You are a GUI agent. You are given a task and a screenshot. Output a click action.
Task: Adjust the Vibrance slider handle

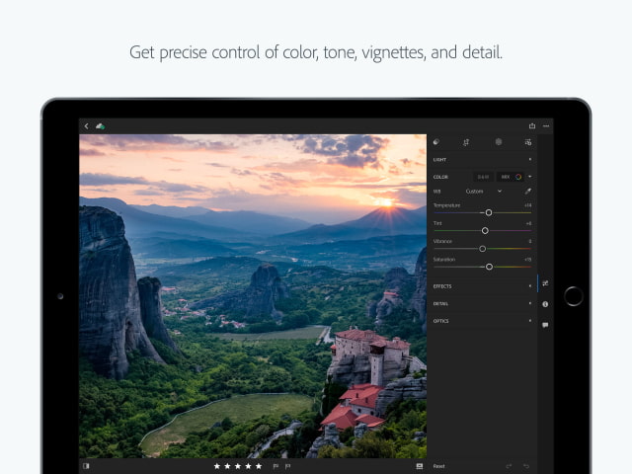[483, 249]
